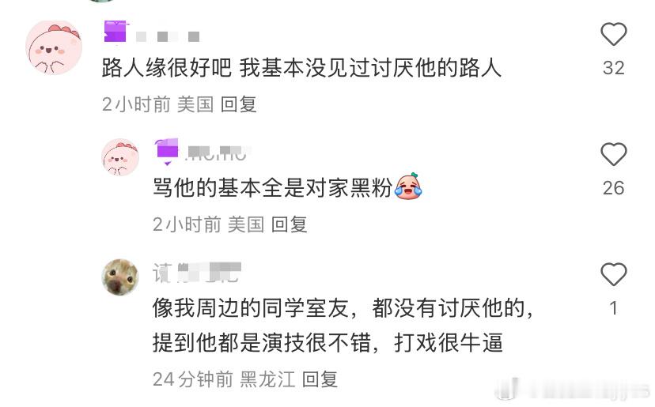Reply to the 骂他的基本全是对家黑粉 comment

289,224
